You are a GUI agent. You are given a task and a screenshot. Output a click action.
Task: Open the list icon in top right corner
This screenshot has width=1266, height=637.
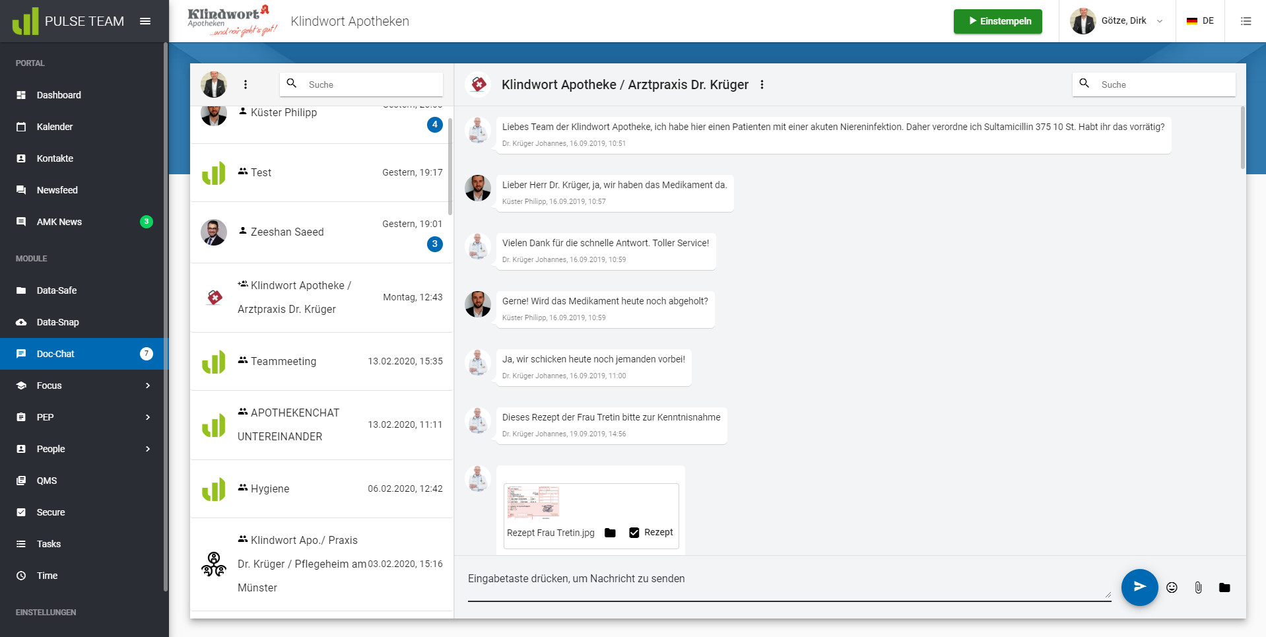point(1246,21)
